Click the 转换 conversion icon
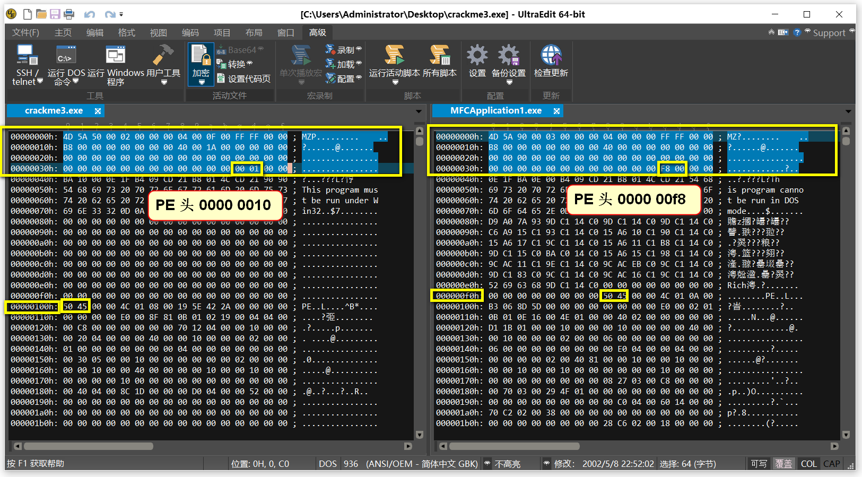 (222, 64)
